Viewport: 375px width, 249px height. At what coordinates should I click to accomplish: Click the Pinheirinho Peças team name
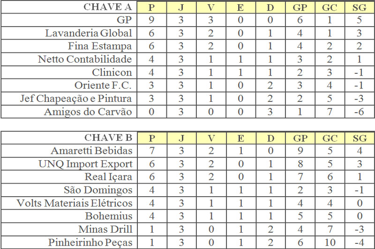pyautogui.click(x=90, y=242)
